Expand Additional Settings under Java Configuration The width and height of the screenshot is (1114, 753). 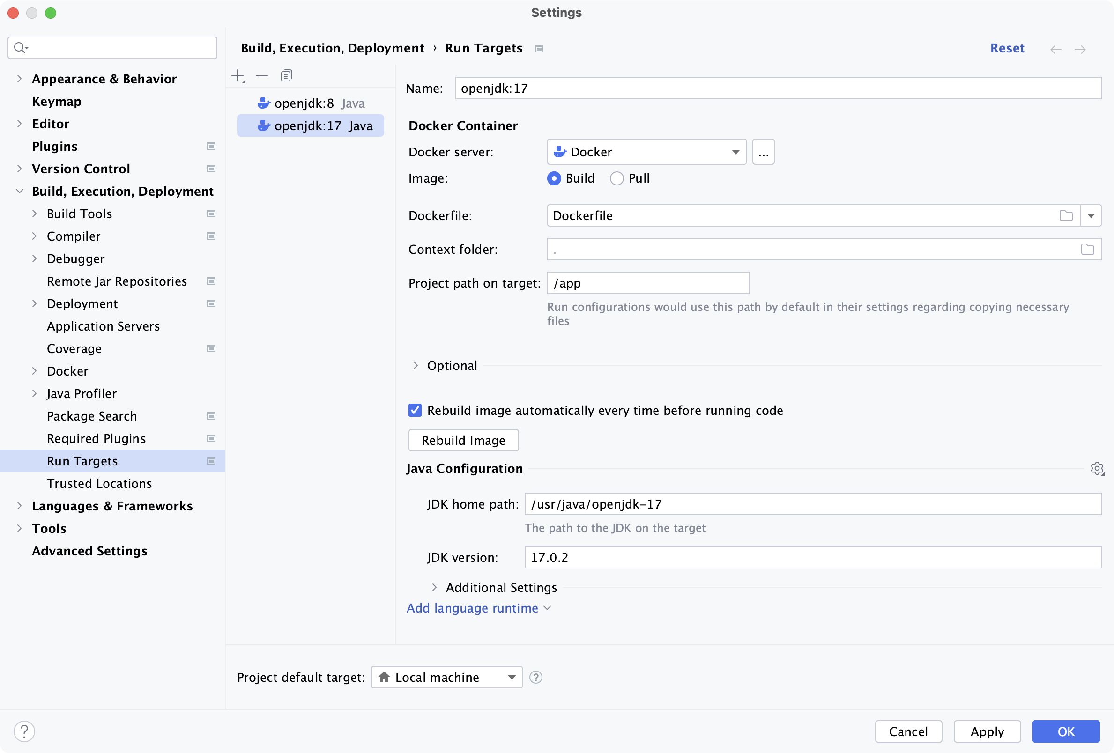click(x=435, y=587)
